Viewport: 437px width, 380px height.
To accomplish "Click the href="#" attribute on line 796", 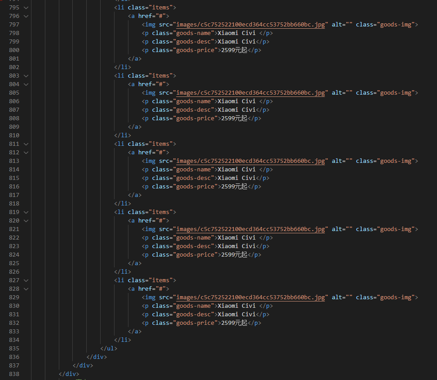I will point(152,16).
